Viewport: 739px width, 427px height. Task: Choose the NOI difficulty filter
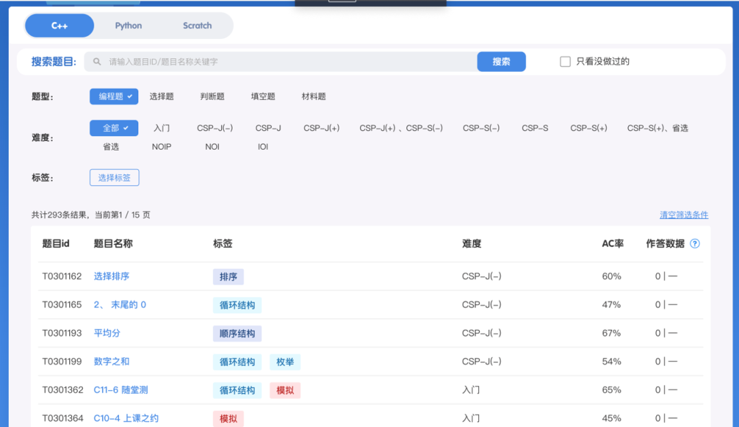pyautogui.click(x=212, y=147)
